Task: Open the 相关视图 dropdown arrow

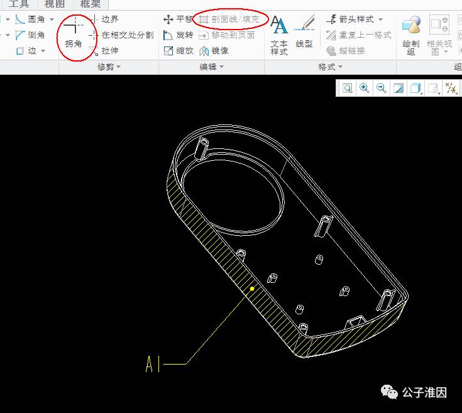Action: (446, 52)
